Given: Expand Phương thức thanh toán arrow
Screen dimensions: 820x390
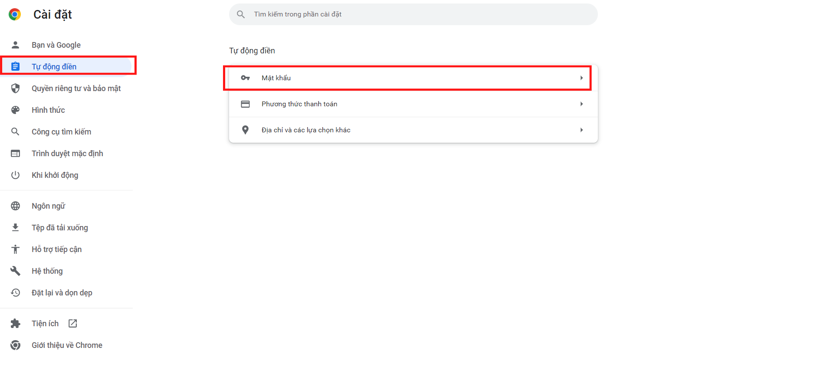Looking at the screenshot, I should [581, 104].
